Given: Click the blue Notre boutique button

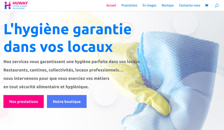Looking at the screenshot, I should [67, 102].
